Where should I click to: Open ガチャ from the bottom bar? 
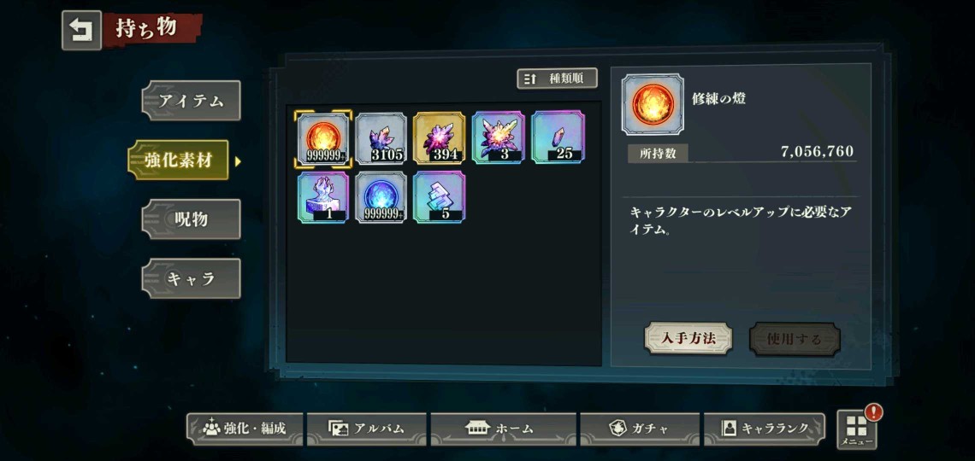(640, 429)
